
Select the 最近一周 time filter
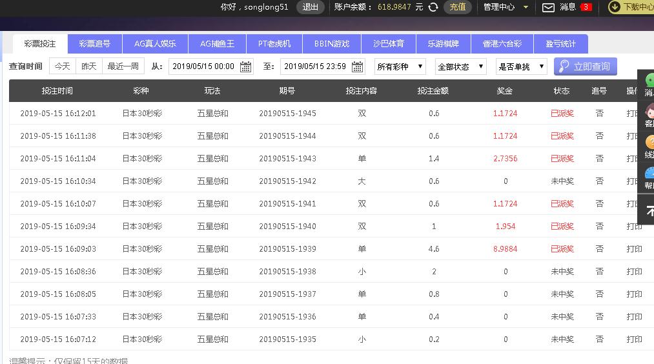[x=123, y=66]
